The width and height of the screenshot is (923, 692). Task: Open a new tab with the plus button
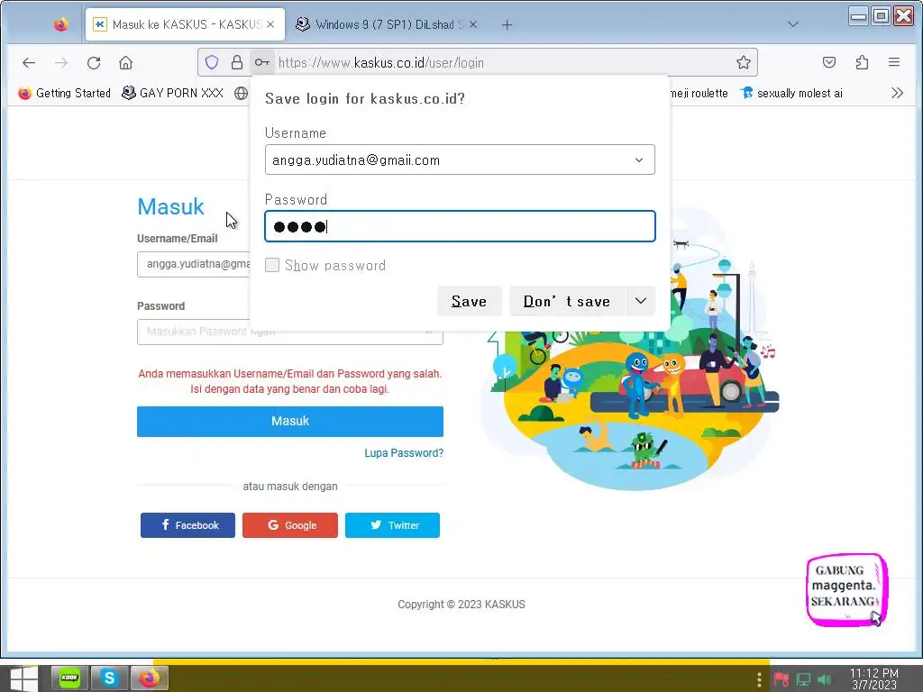tap(507, 24)
